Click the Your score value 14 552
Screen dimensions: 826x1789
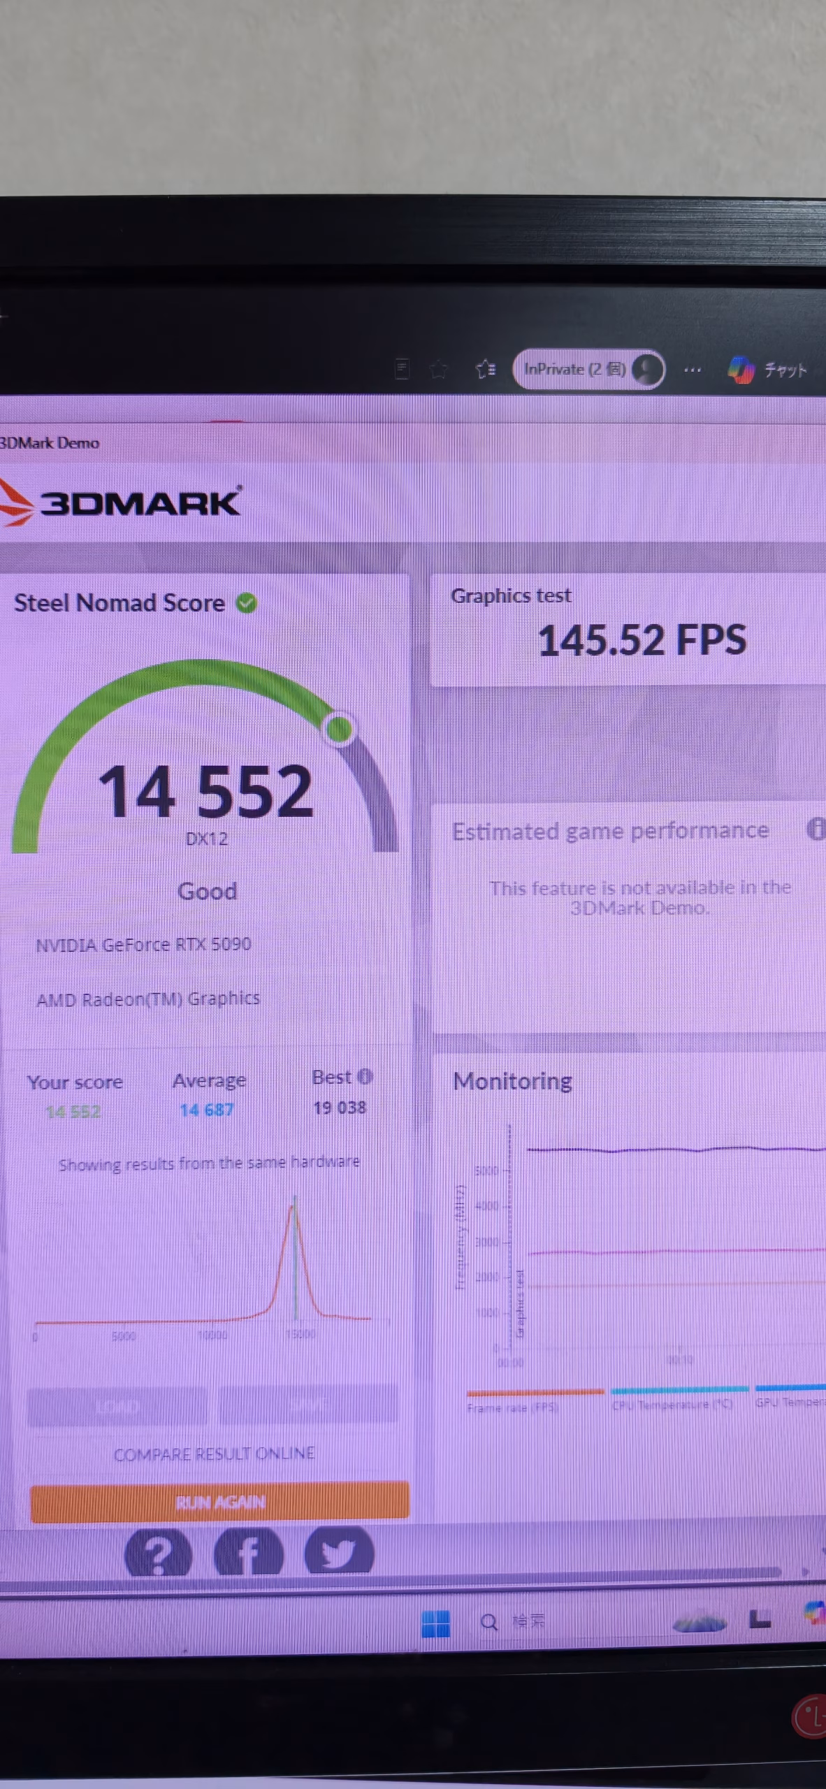coord(73,1111)
